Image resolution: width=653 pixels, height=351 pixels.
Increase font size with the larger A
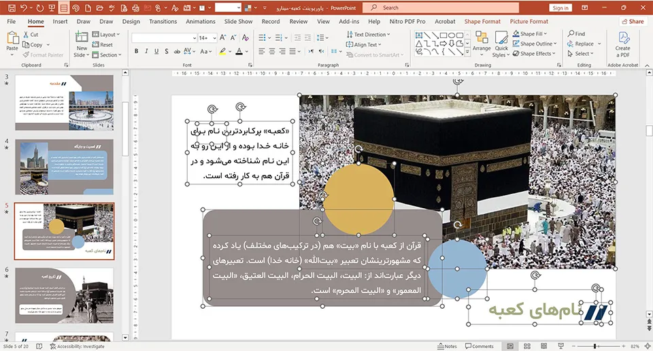(x=223, y=38)
